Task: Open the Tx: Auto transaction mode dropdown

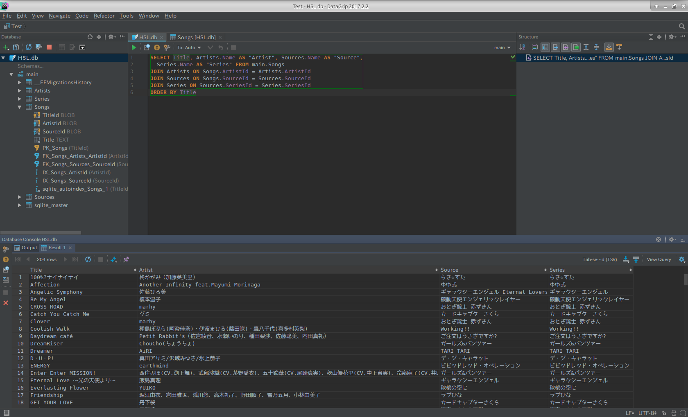Action: [x=189, y=47]
